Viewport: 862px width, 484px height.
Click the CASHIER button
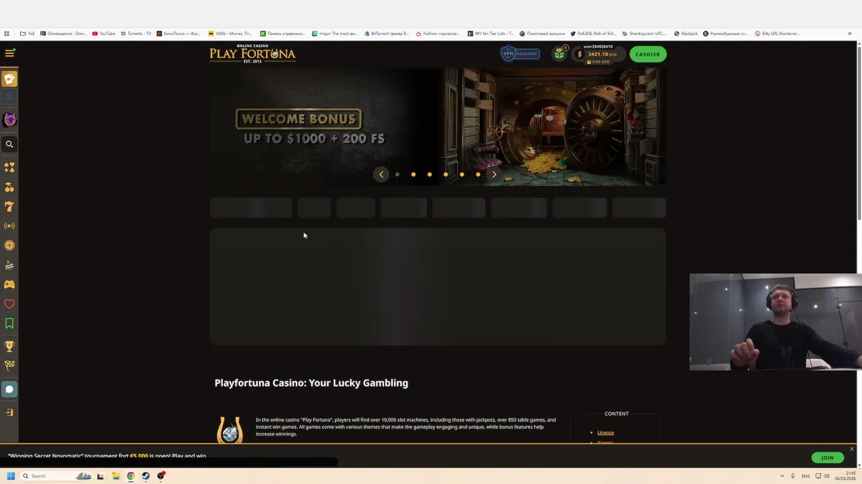pyautogui.click(x=648, y=54)
